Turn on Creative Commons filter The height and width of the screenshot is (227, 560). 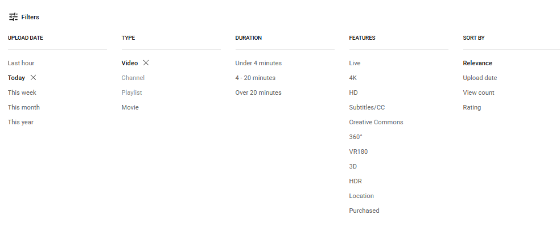tap(376, 122)
